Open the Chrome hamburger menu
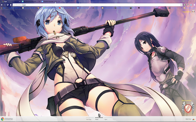The image size is (196, 122). coord(194,5)
